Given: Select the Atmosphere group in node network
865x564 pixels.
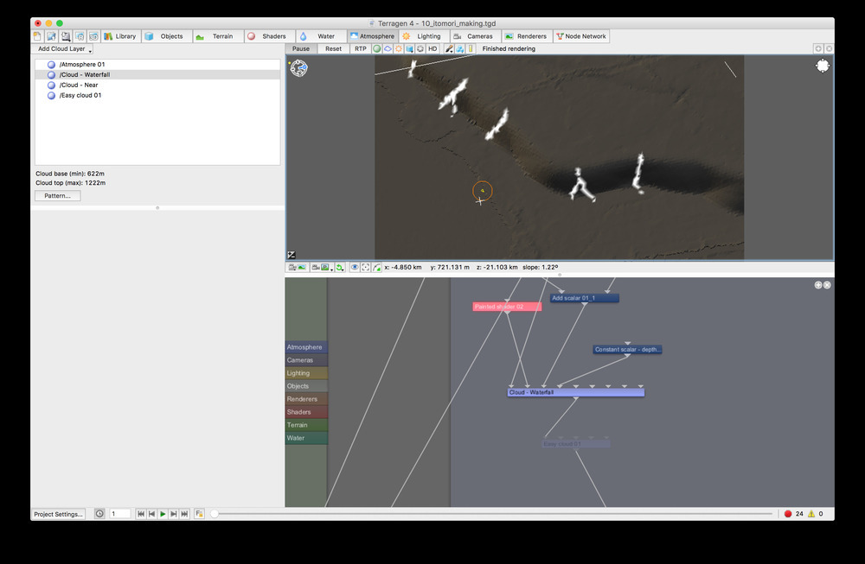Looking at the screenshot, I should click(x=306, y=347).
